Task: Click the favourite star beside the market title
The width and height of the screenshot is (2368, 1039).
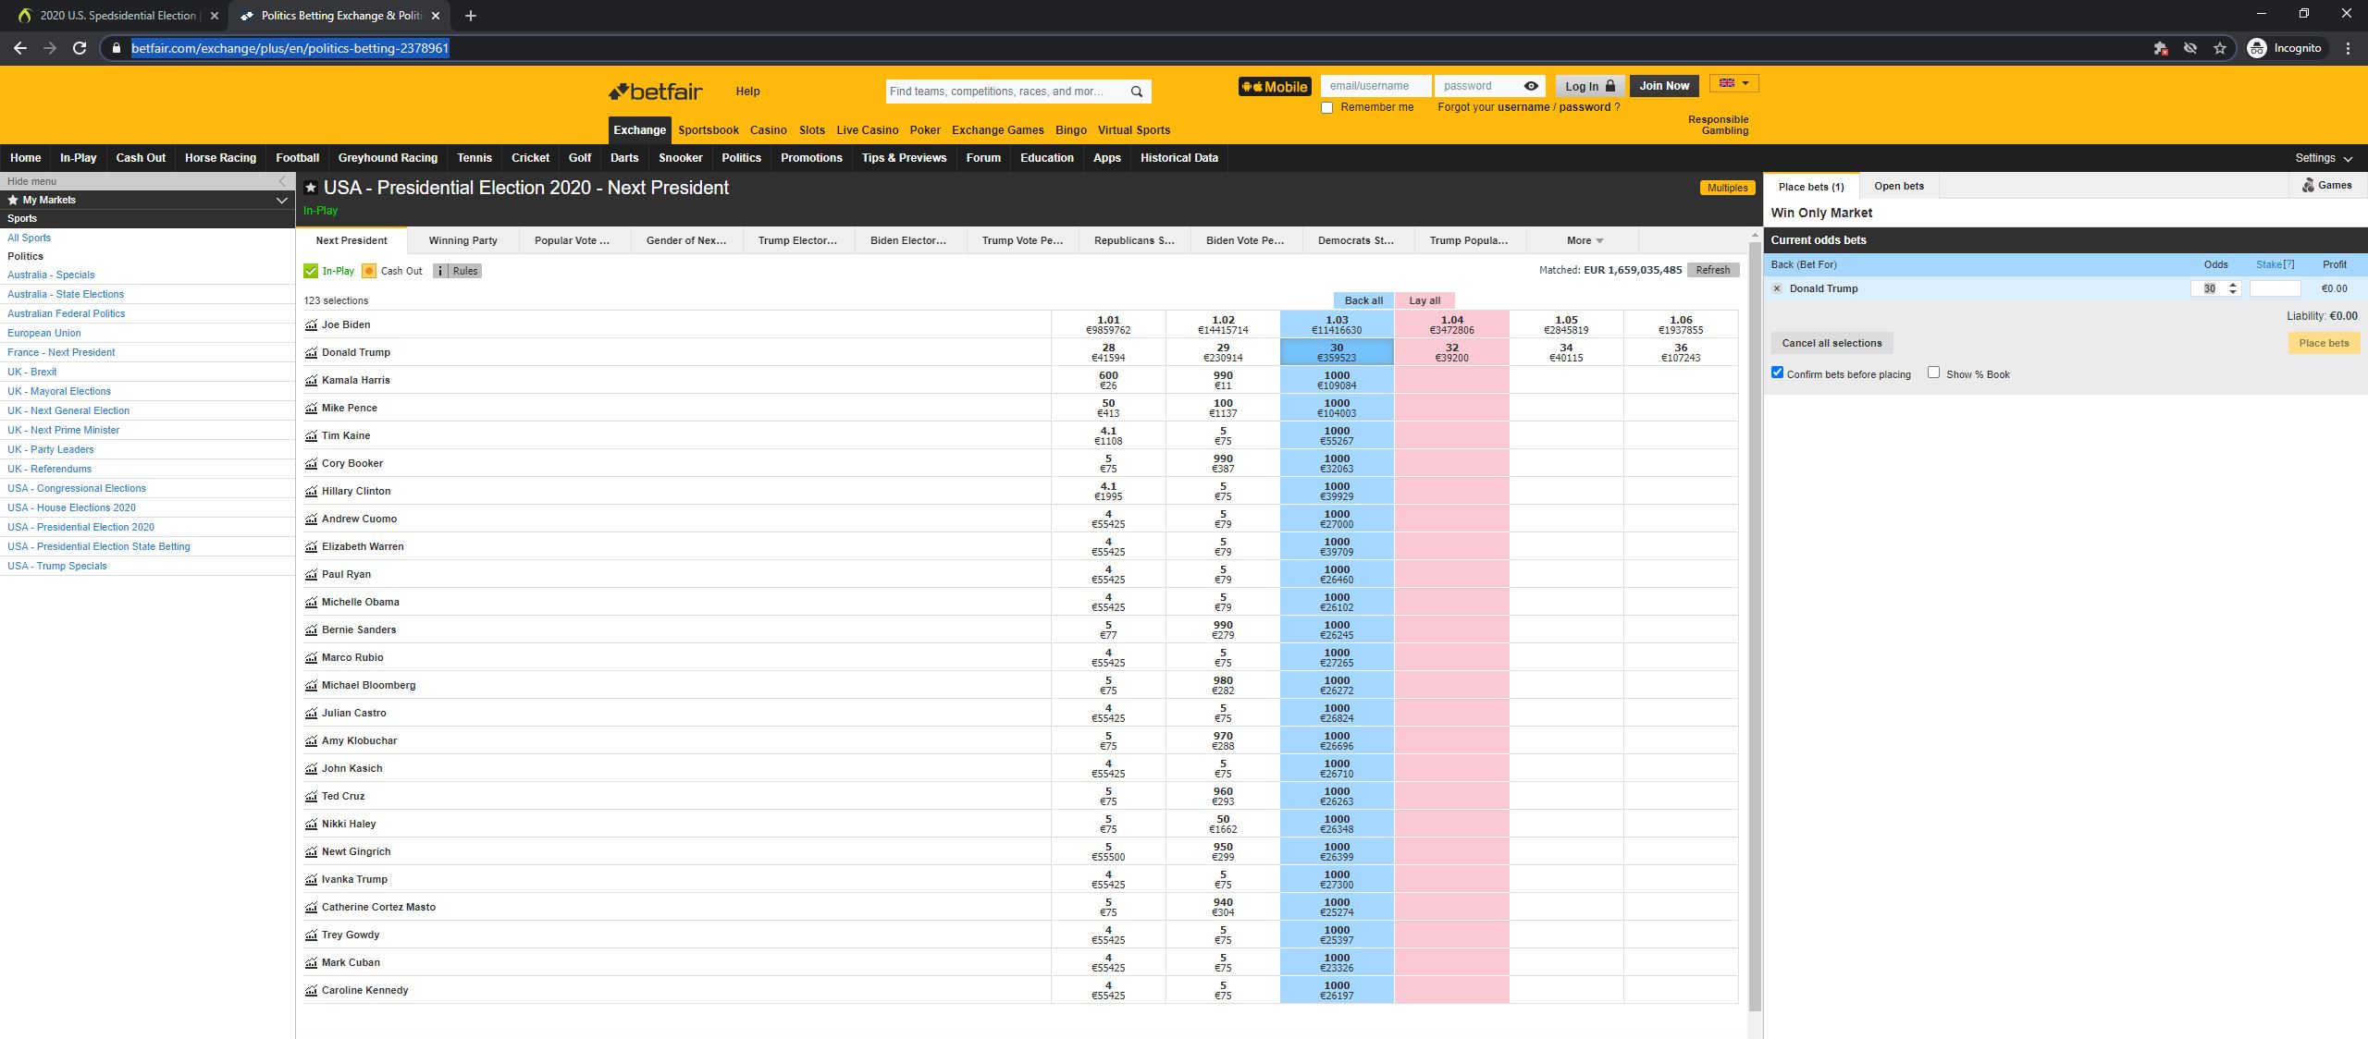Action: pyautogui.click(x=311, y=188)
